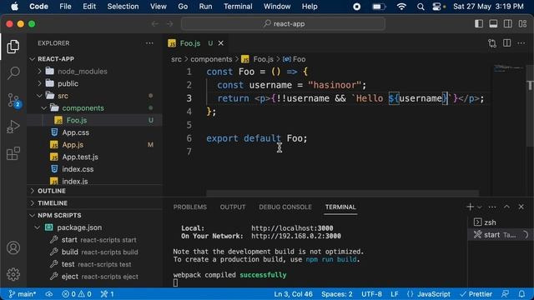Switch to the TERMINAL panel tab
The height and width of the screenshot is (300, 534).
340,207
